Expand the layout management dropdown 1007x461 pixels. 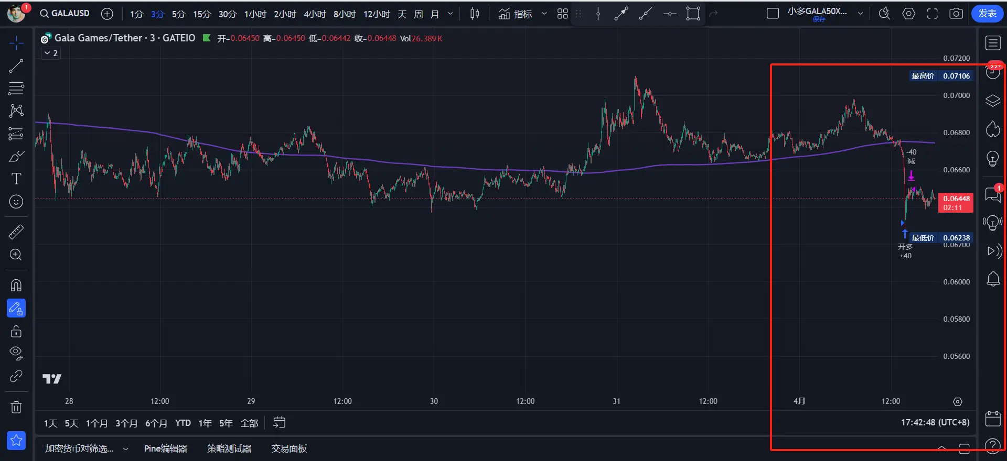(x=860, y=14)
